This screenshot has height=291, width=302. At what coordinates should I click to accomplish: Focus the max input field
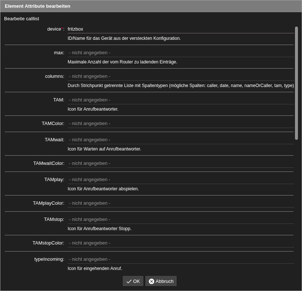point(181,53)
